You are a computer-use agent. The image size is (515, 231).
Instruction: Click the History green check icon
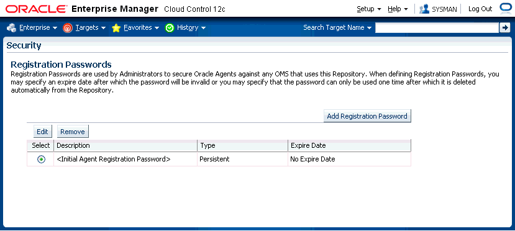click(170, 28)
